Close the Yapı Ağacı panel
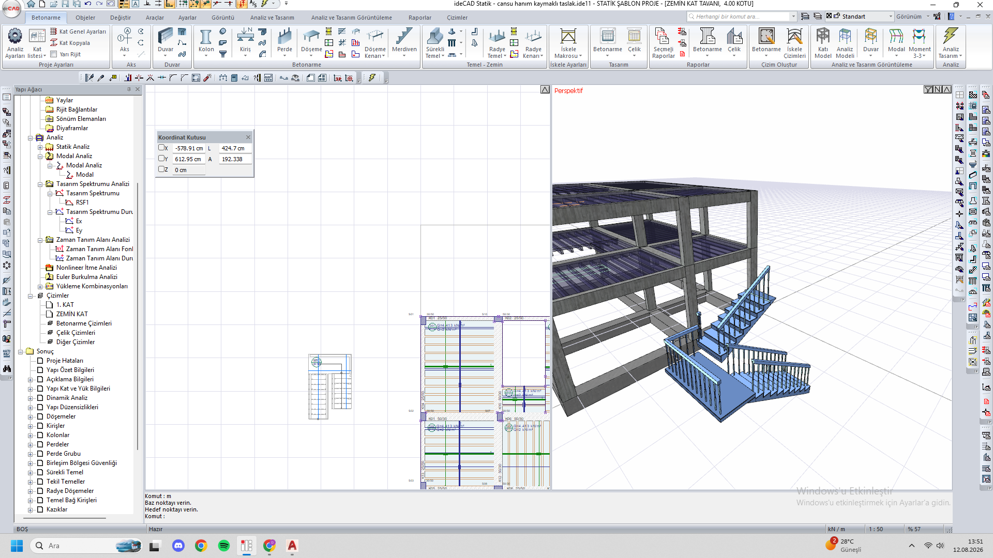This screenshot has height=558, width=993. [138, 89]
